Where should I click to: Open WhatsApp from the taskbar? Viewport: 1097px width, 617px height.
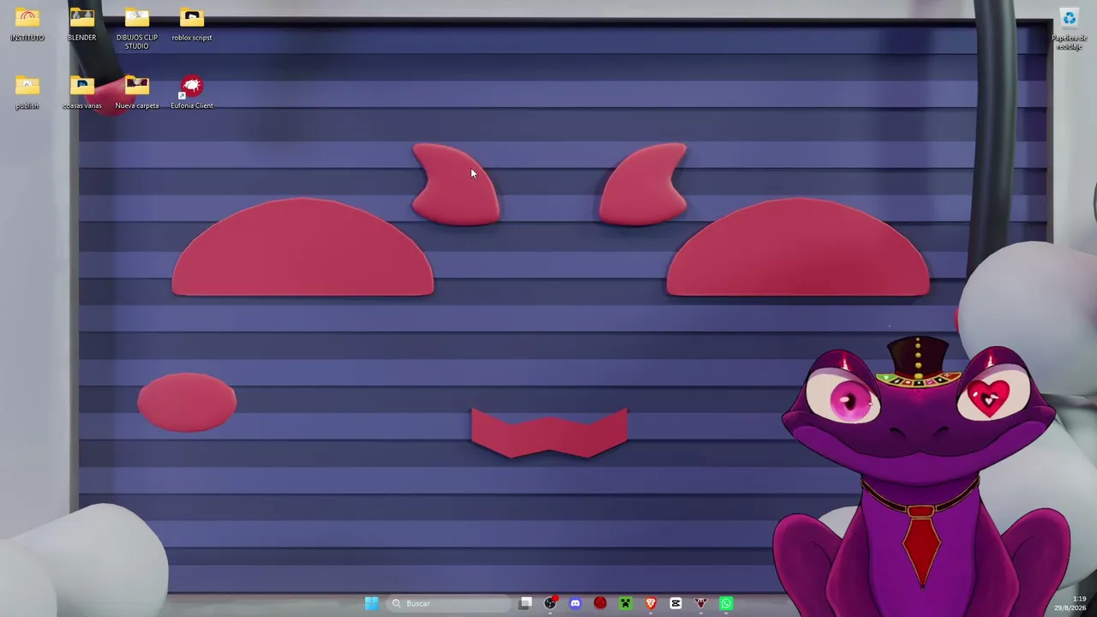point(726,603)
